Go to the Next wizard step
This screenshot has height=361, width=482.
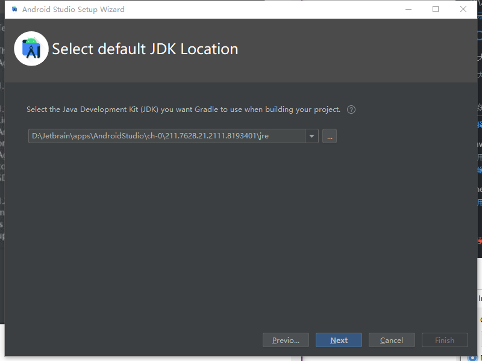(339, 340)
